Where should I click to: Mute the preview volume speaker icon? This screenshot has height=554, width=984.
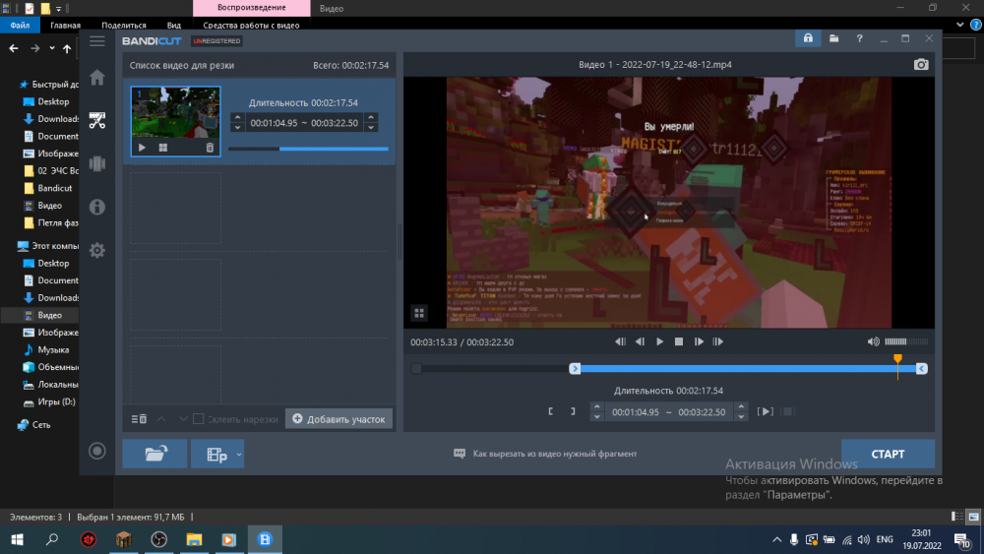pyautogui.click(x=873, y=341)
